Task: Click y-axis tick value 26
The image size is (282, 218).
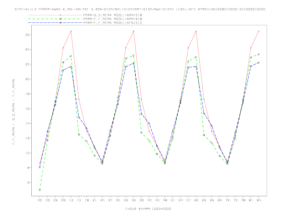Action: (27, 35)
